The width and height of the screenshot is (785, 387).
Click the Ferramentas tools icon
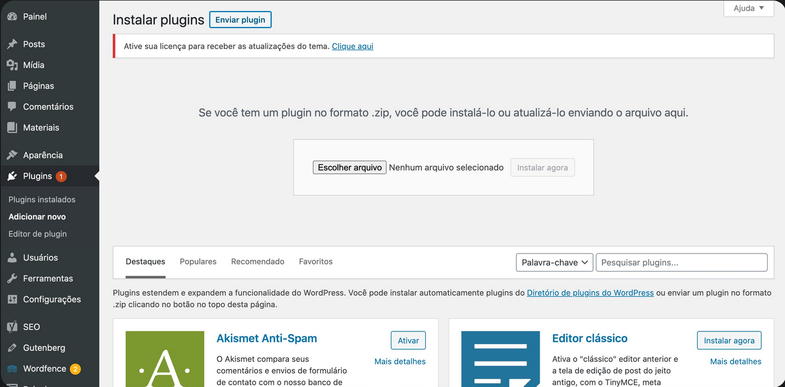pyautogui.click(x=12, y=278)
